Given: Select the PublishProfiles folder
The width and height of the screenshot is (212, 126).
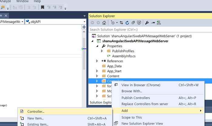Looking at the screenshot, I should tap(123, 51).
